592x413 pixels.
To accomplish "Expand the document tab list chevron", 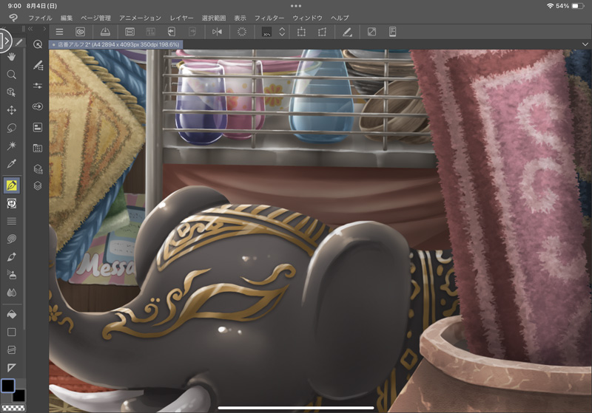I will click(585, 44).
